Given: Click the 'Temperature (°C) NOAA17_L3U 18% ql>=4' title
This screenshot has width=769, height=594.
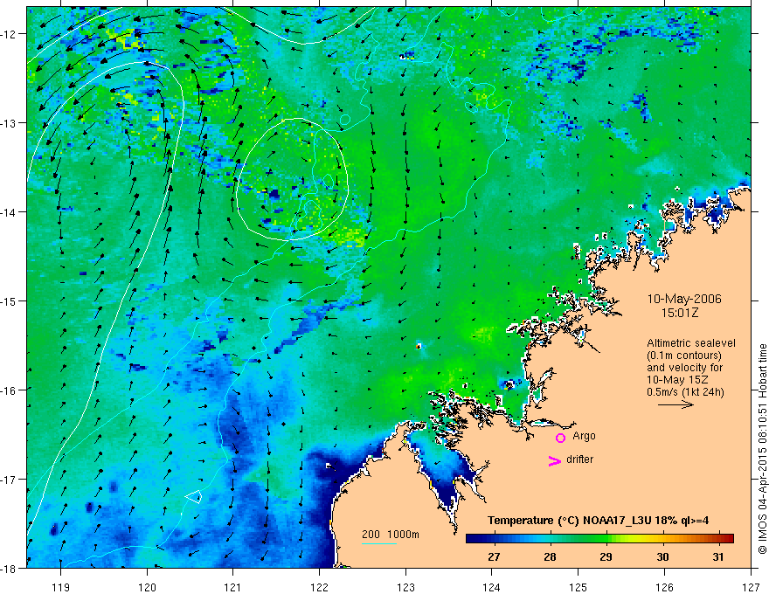Looking at the screenshot, I should [x=598, y=521].
